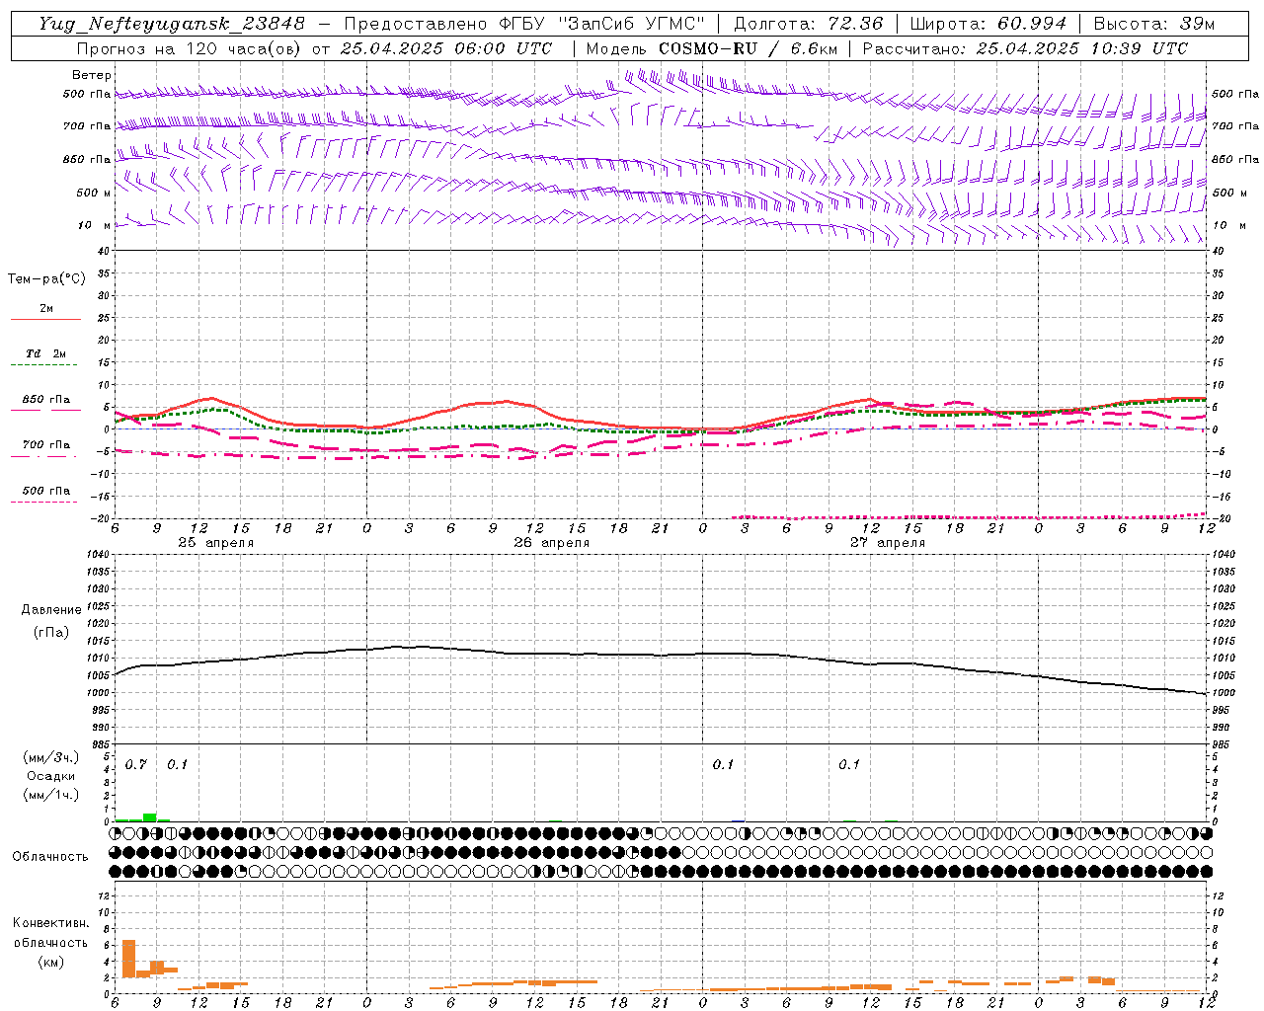
Task: Click the Тем-ра(°C) axis label
Action: [x=46, y=279]
